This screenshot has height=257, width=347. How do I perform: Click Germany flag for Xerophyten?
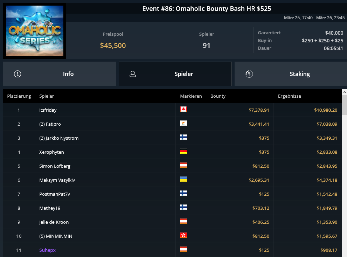[x=183, y=151]
